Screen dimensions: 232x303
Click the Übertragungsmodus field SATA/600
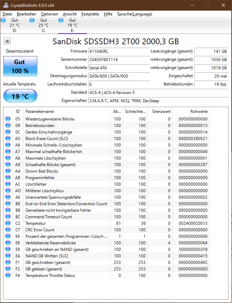(x=119, y=76)
